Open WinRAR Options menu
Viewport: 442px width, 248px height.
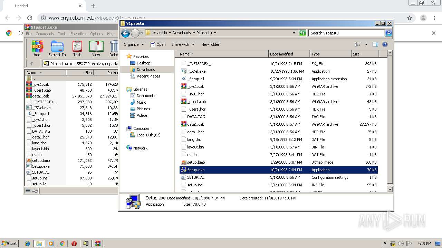click(x=97, y=34)
